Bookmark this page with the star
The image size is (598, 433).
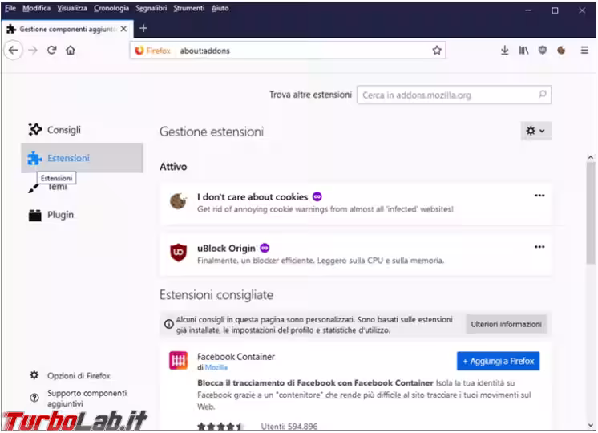point(437,51)
